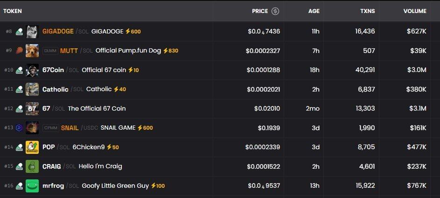Click the TOKEN column header
The width and height of the screenshot is (440, 198).
tap(13, 11)
